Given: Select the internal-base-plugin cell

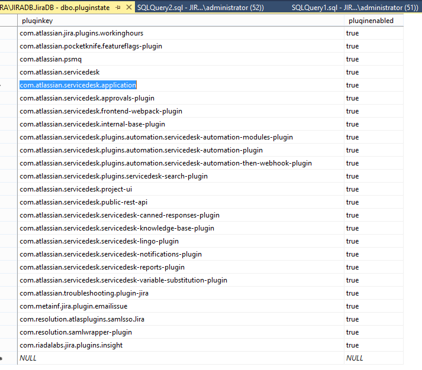Looking at the screenshot, I should pyautogui.click(x=181, y=124).
